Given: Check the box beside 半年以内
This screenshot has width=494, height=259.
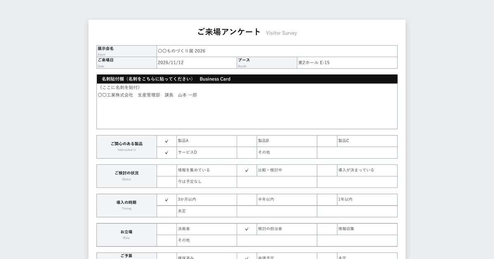Looking at the screenshot, I should click(x=247, y=200).
